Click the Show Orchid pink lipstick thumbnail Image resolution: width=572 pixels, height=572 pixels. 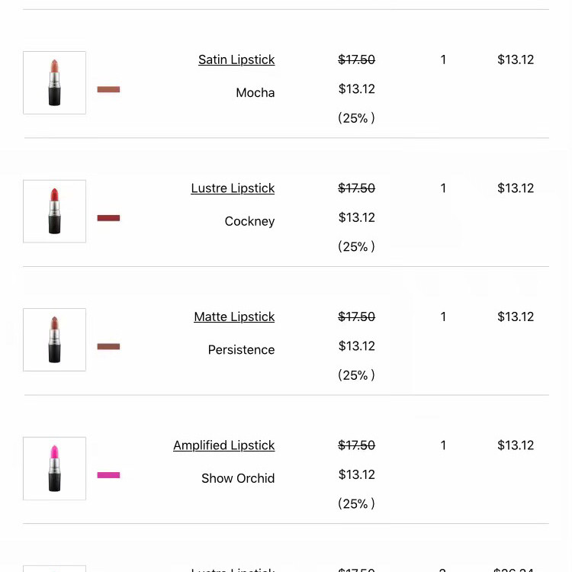[x=54, y=468]
